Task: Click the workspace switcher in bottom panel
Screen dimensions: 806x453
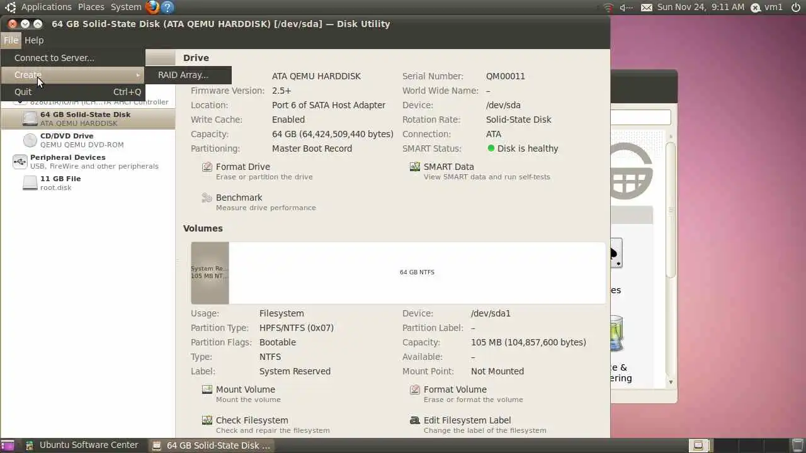Action: pos(738,445)
